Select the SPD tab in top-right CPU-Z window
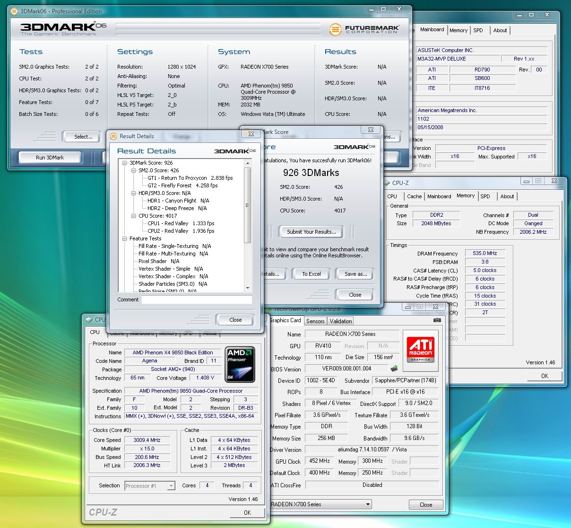This screenshot has height=528, width=571. [x=478, y=30]
